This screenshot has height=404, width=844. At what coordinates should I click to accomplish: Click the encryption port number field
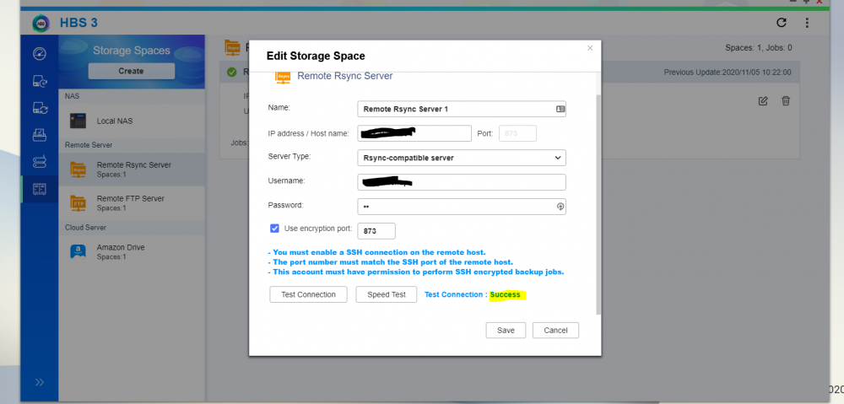pos(376,231)
